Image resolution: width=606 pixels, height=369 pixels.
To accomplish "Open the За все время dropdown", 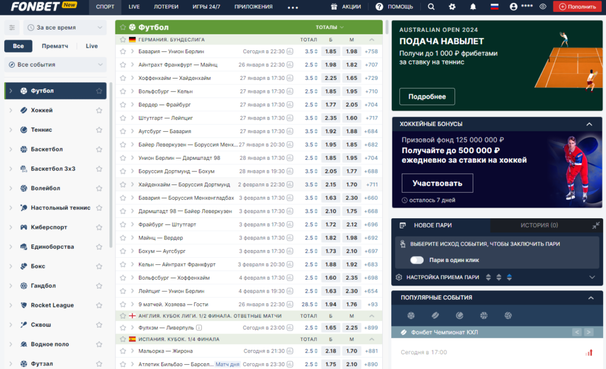I will coord(65,27).
